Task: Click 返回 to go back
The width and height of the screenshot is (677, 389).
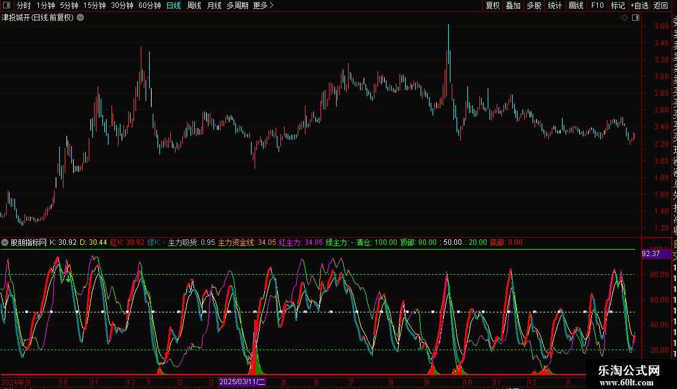Action: (661, 5)
